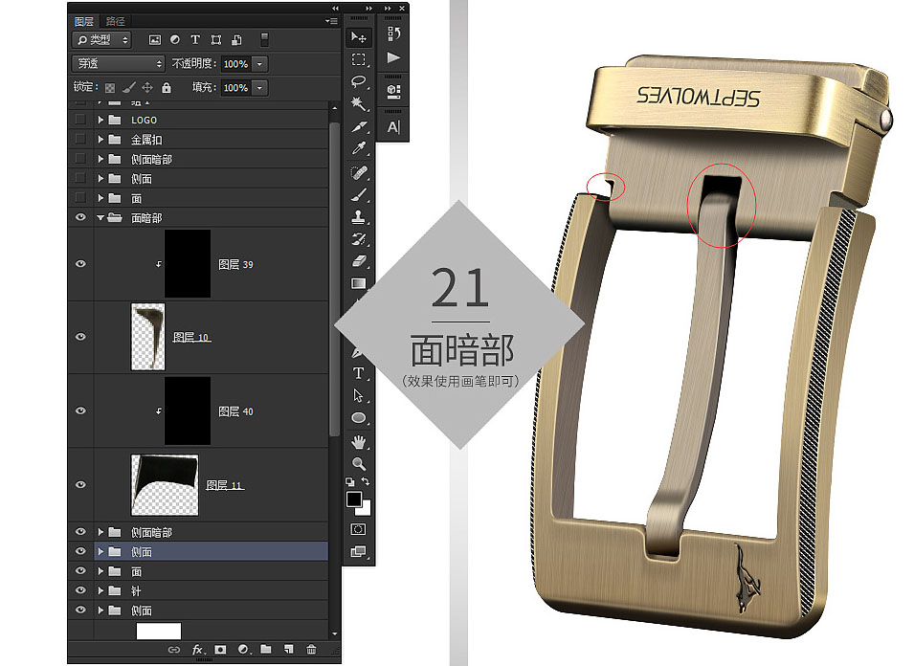This screenshot has width=914, height=666.
Task: Lock image pixels with brush icon
Action: pyautogui.click(x=129, y=87)
